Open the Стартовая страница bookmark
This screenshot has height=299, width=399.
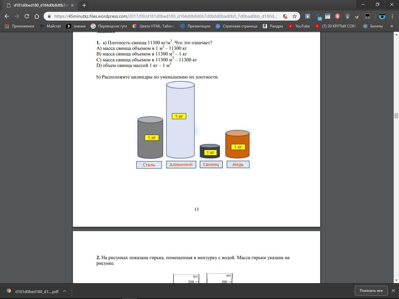(x=236, y=26)
